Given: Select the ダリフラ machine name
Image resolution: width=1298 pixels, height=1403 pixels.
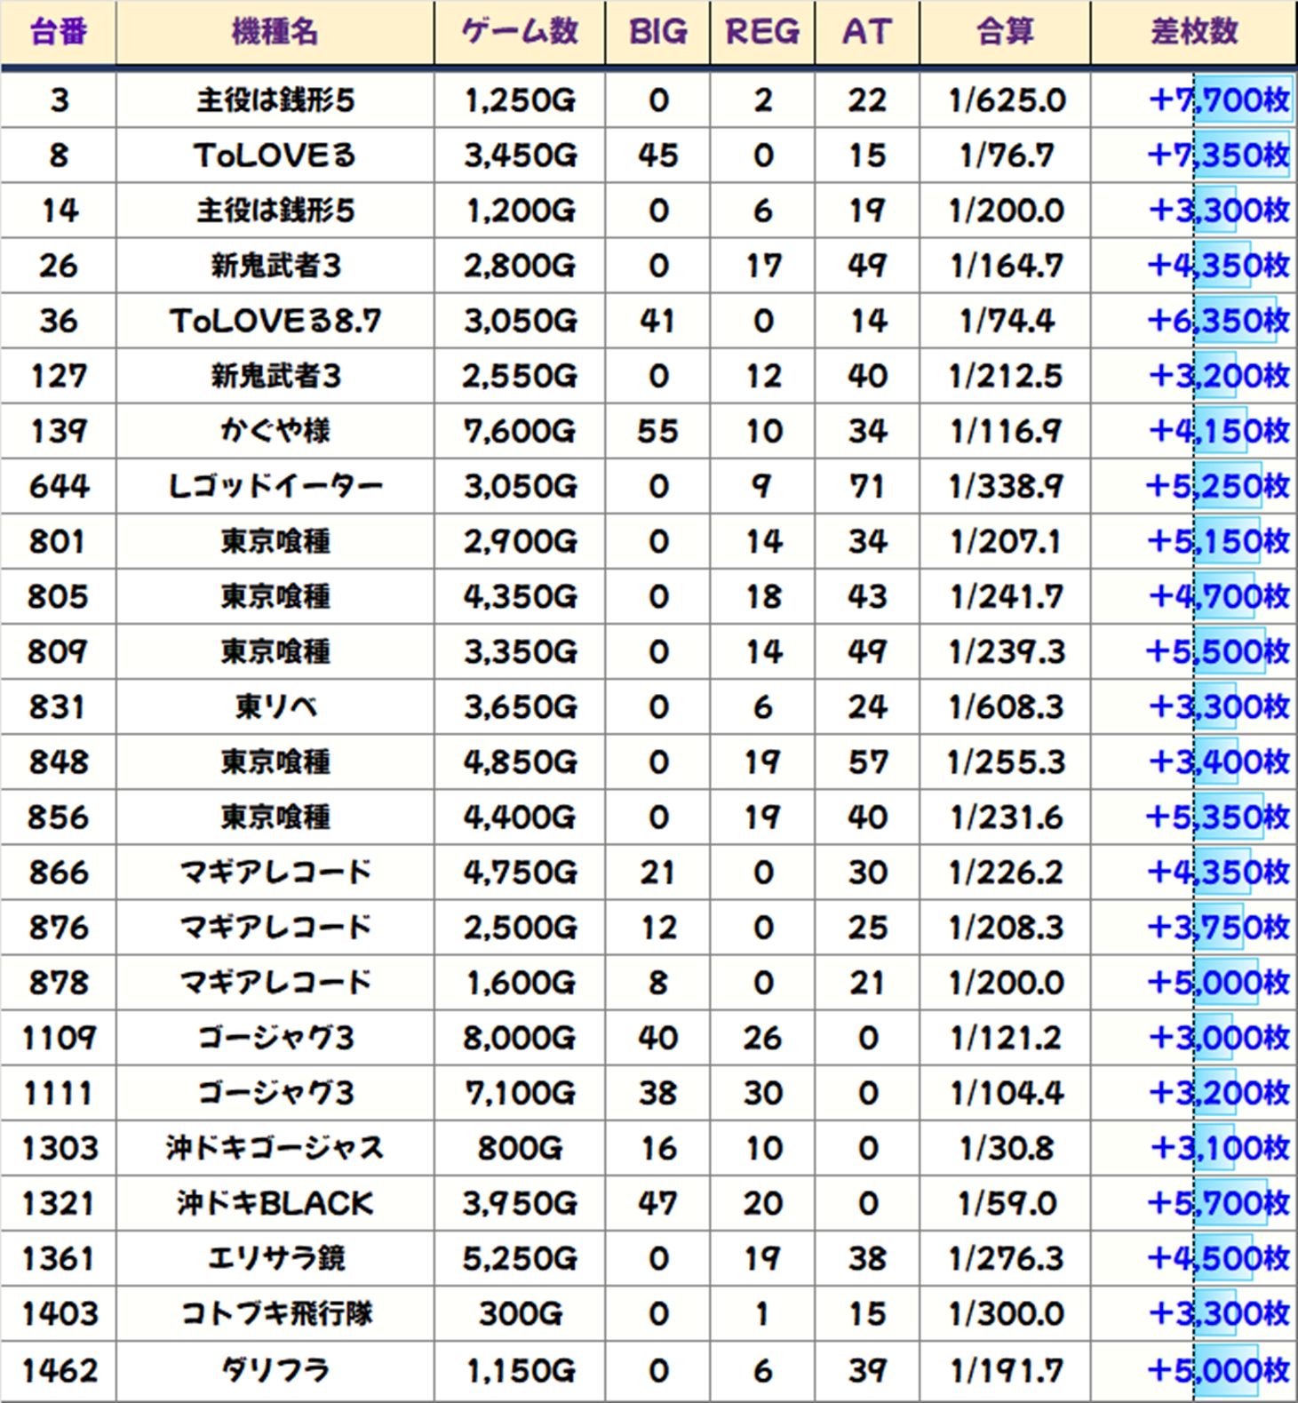Looking at the screenshot, I should tap(275, 1370).
